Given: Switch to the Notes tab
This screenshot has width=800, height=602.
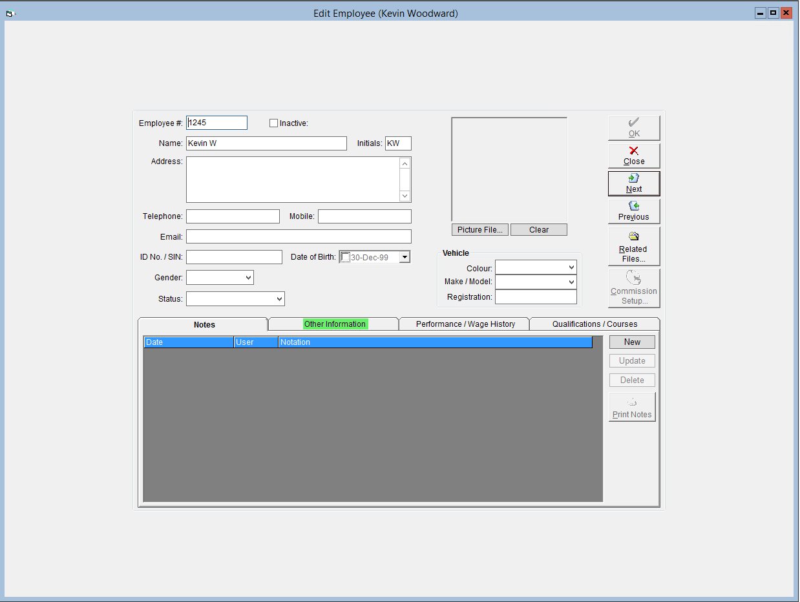Looking at the screenshot, I should click(204, 324).
